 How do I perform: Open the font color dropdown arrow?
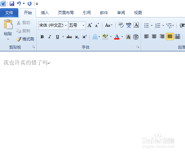click(x=122, y=37)
